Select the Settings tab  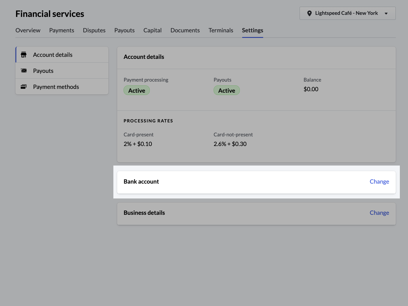coord(252,30)
